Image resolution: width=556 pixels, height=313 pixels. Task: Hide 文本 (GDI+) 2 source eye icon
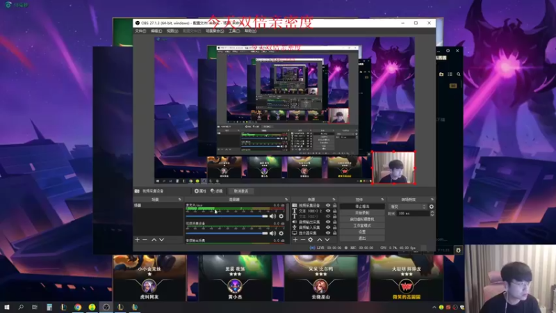(x=328, y=211)
